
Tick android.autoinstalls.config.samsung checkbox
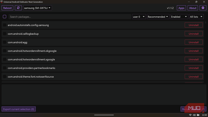(x=4, y=25)
